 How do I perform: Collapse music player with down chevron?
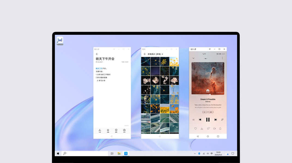tap(193, 58)
